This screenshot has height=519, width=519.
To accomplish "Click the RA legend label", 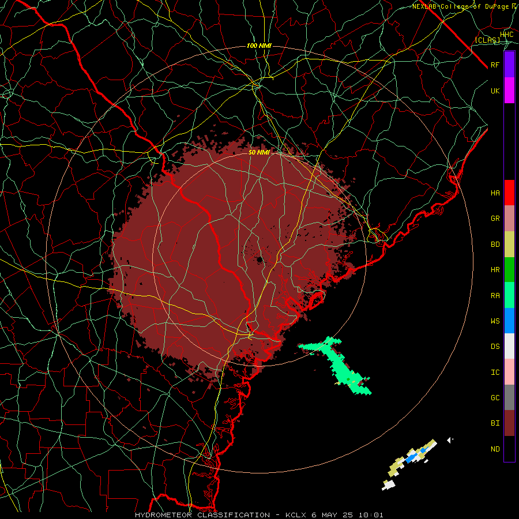I will (x=495, y=296).
